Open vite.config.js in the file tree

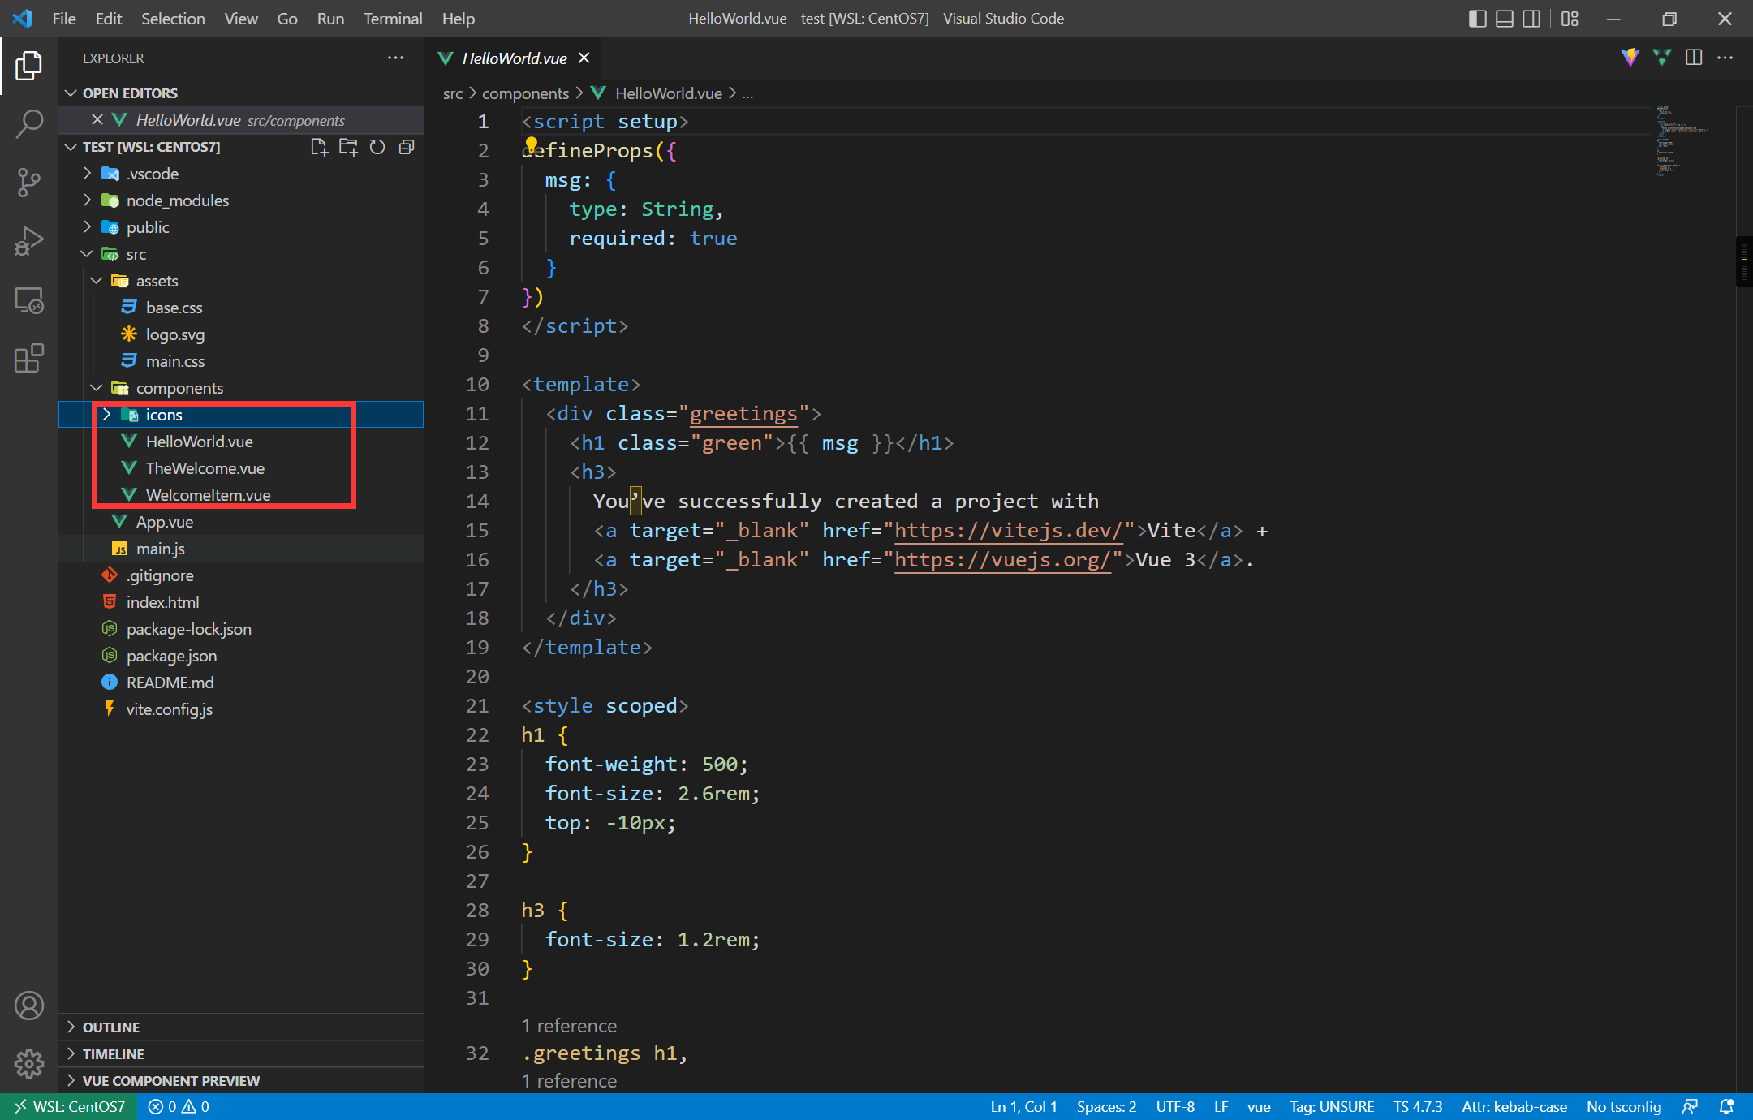click(169, 709)
